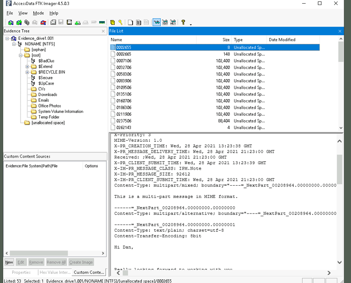Collapse the NONAME [NTFS] partition node
The height and width of the screenshot is (283, 351).
tap(14, 44)
